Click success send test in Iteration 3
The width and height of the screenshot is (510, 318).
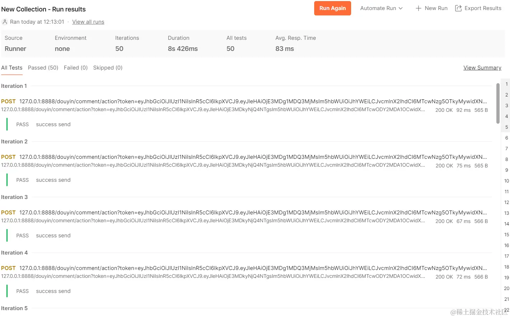(x=53, y=236)
